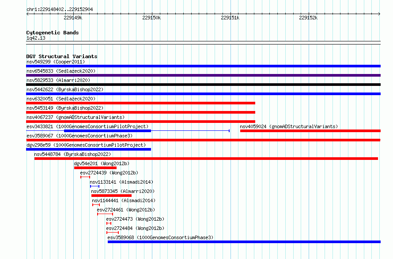Select the black nsv5829533 variant bar
The width and height of the screenshot is (393, 259).
coord(203,85)
